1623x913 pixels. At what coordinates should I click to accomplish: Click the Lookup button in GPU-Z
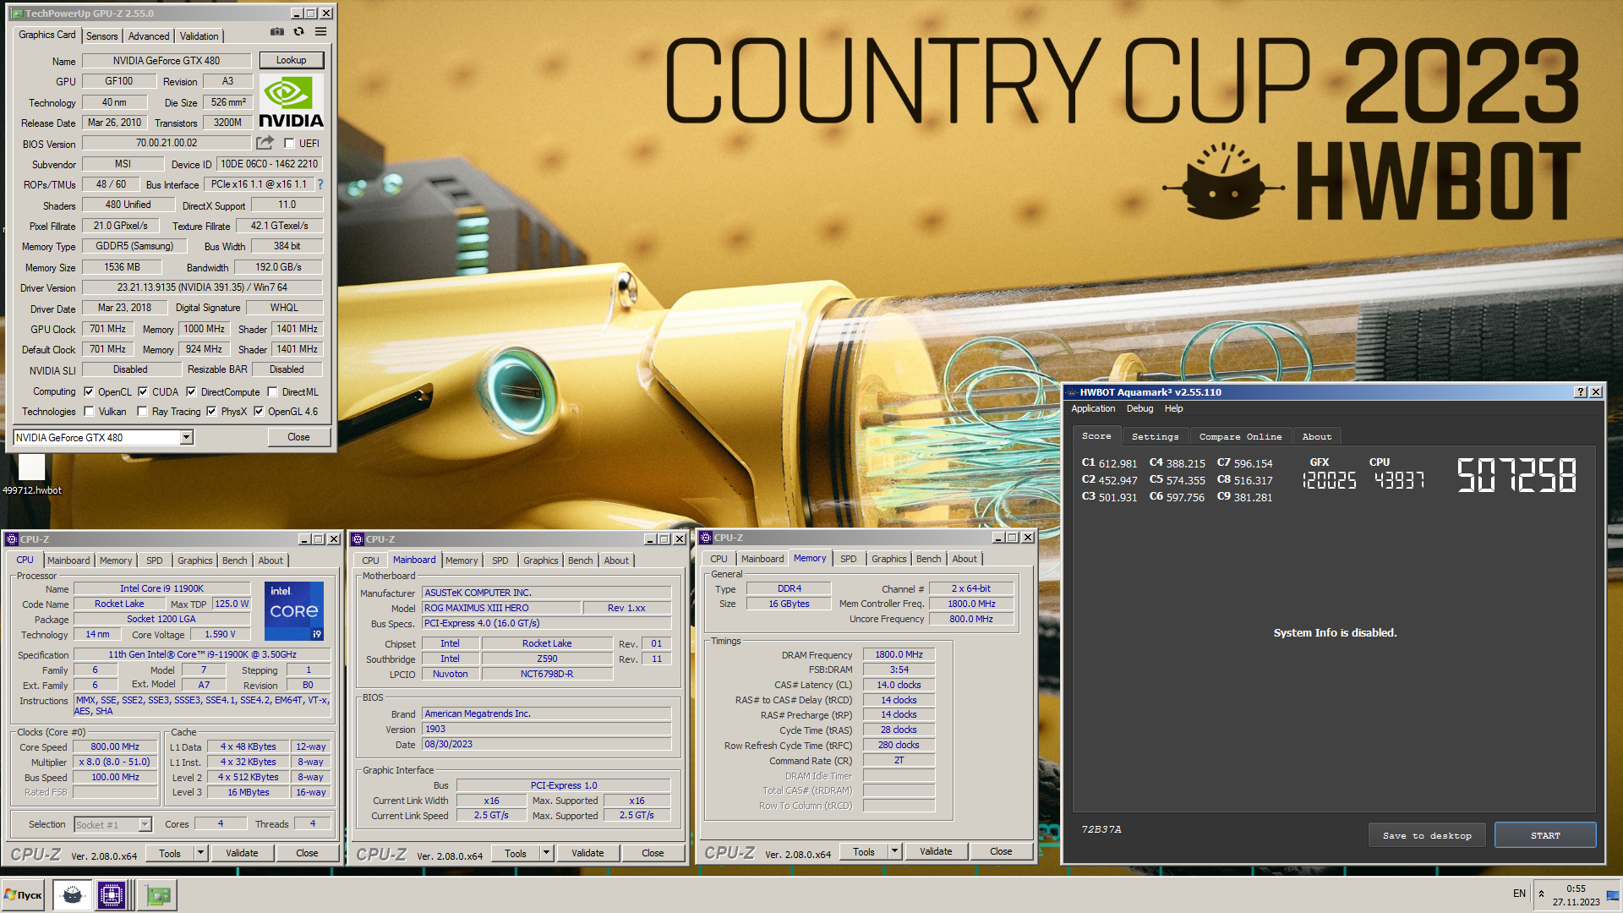pyautogui.click(x=291, y=60)
